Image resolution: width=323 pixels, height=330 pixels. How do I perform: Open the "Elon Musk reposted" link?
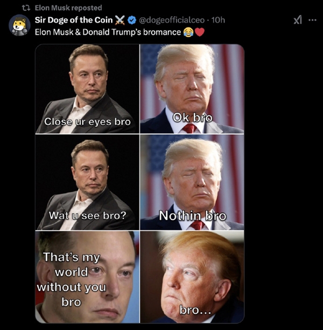pos(68,8)
